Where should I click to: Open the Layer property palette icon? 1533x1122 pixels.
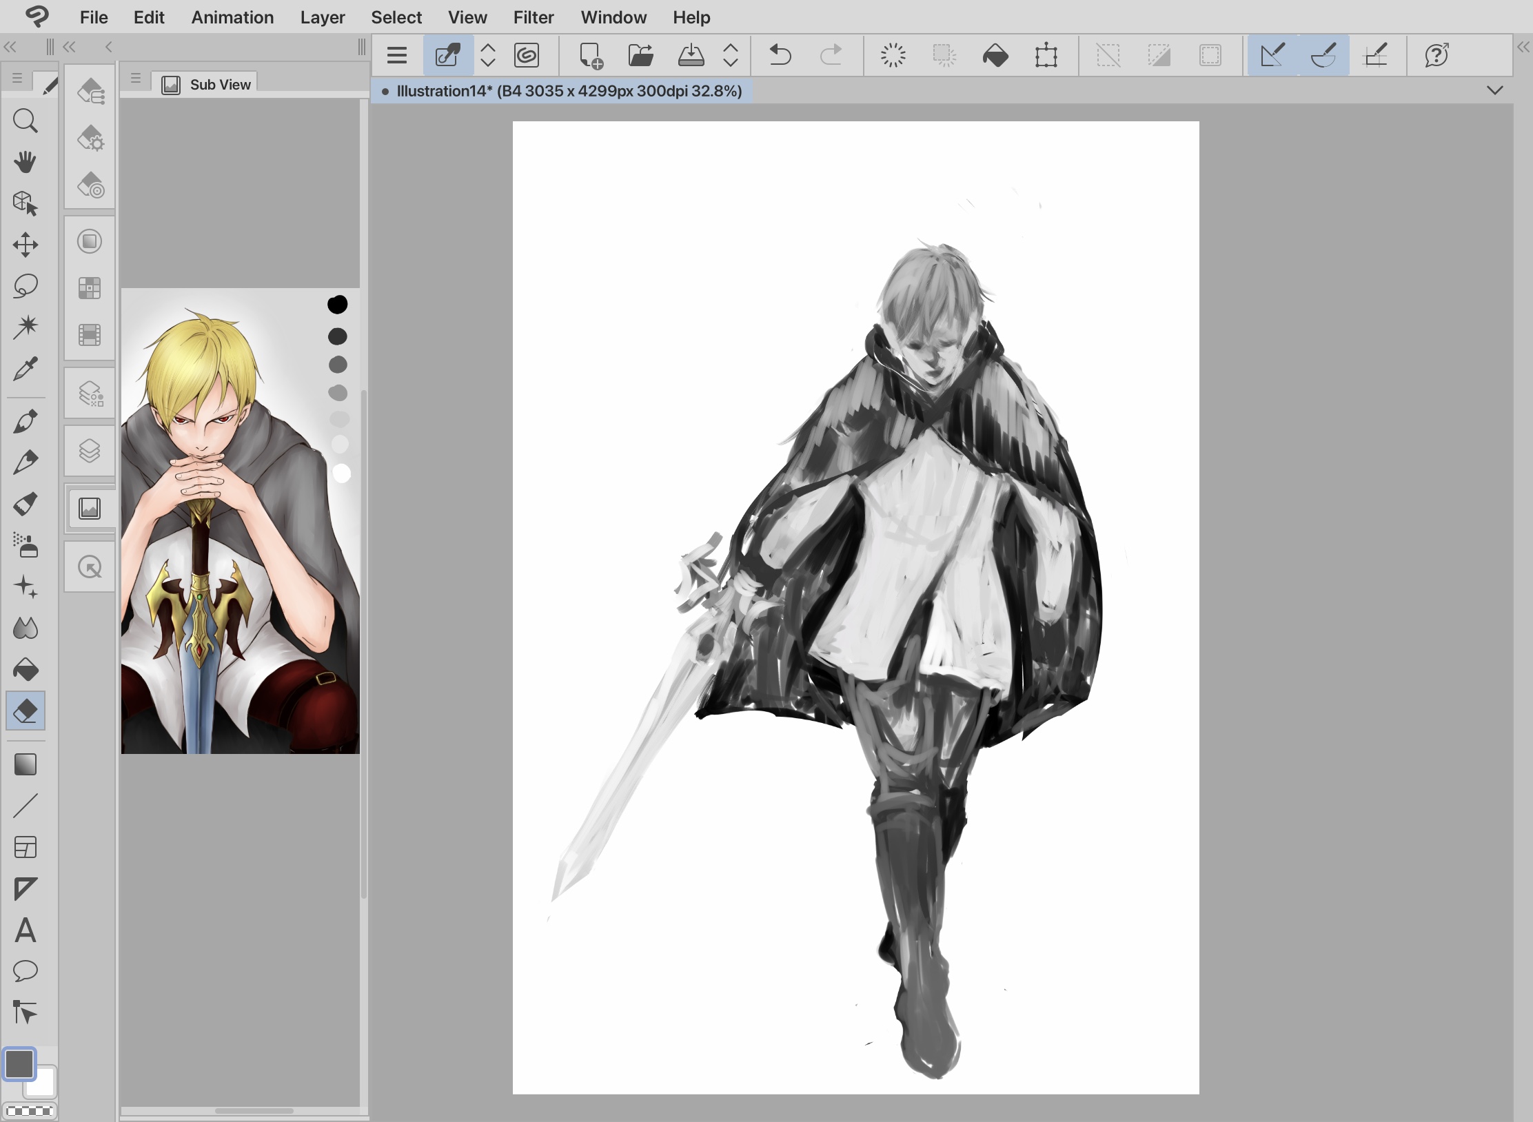click(x=90, y=394)
